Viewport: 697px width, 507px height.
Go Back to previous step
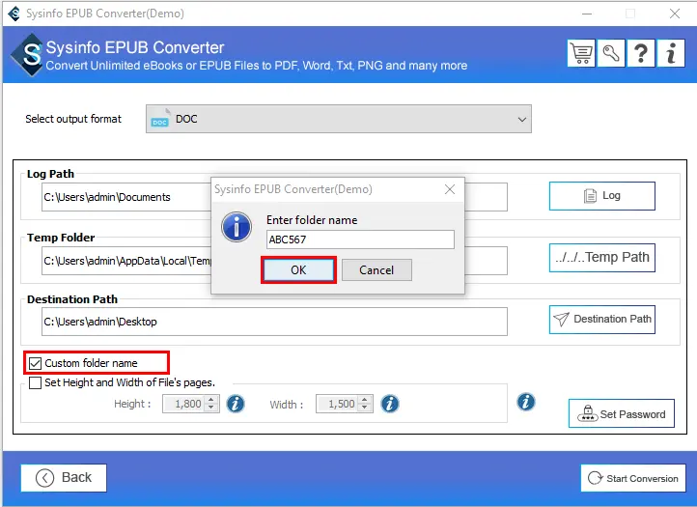tap(64, 478)
